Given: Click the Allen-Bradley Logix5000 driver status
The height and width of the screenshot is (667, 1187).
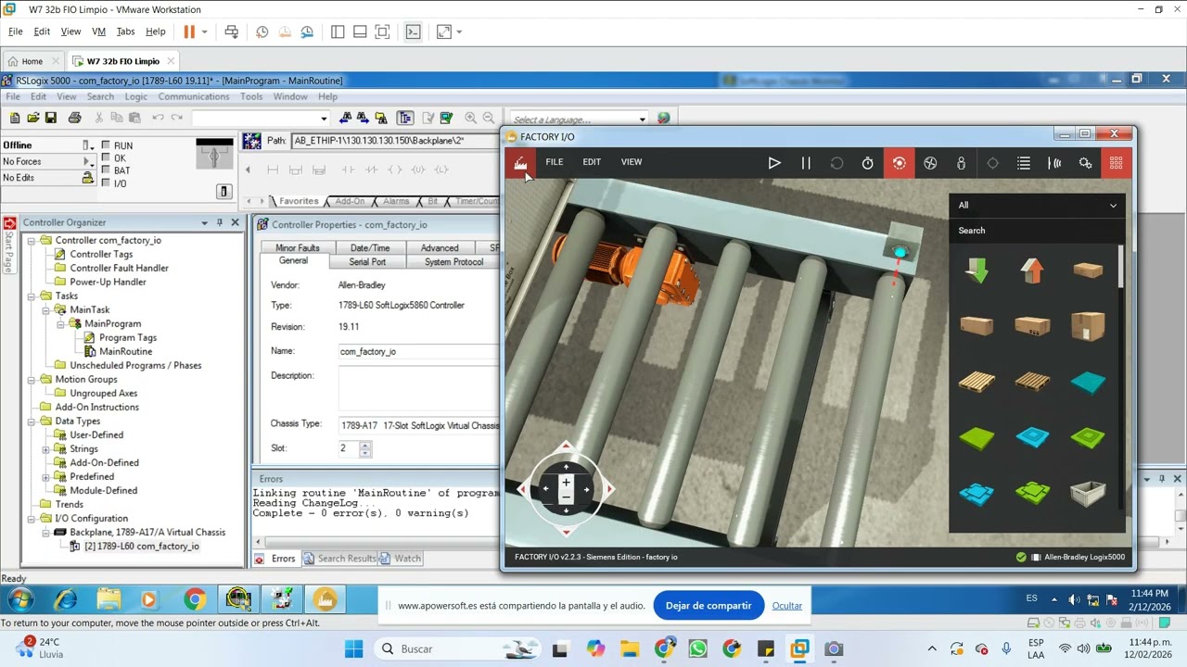Looking at the screenshot, I should point(1071,557).
